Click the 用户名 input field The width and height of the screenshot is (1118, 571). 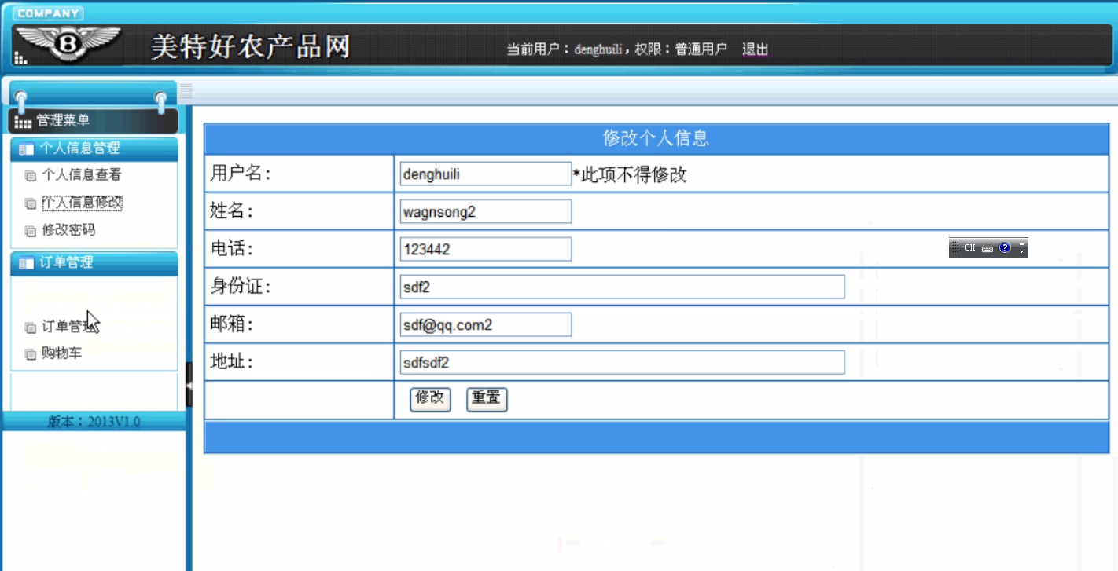485,174
